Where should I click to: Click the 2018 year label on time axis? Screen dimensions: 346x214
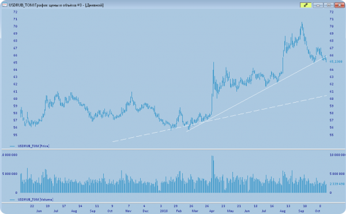[x=164, y=211]
